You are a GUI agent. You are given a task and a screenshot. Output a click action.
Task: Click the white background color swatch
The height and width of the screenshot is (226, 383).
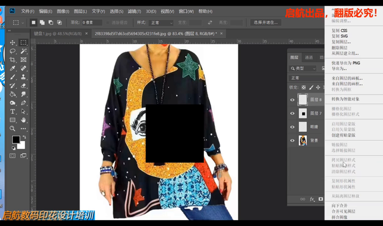coord(22,145)
